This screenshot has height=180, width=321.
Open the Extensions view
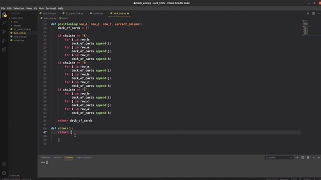point(4,49)
